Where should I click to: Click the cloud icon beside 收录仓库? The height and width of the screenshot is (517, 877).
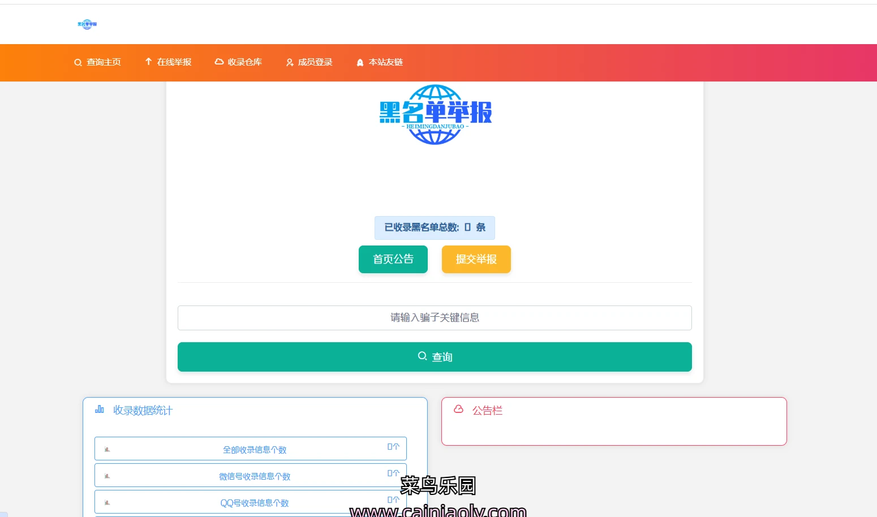click(219, 62)
